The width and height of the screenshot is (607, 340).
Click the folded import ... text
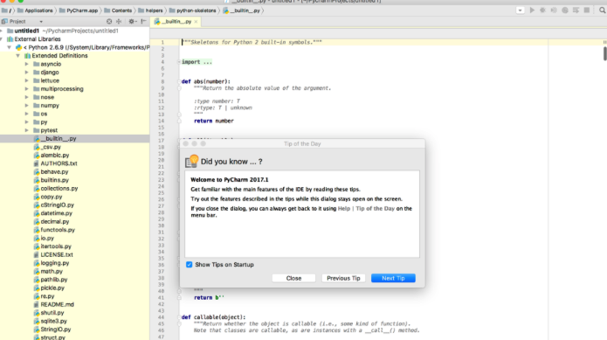[197, 62]
